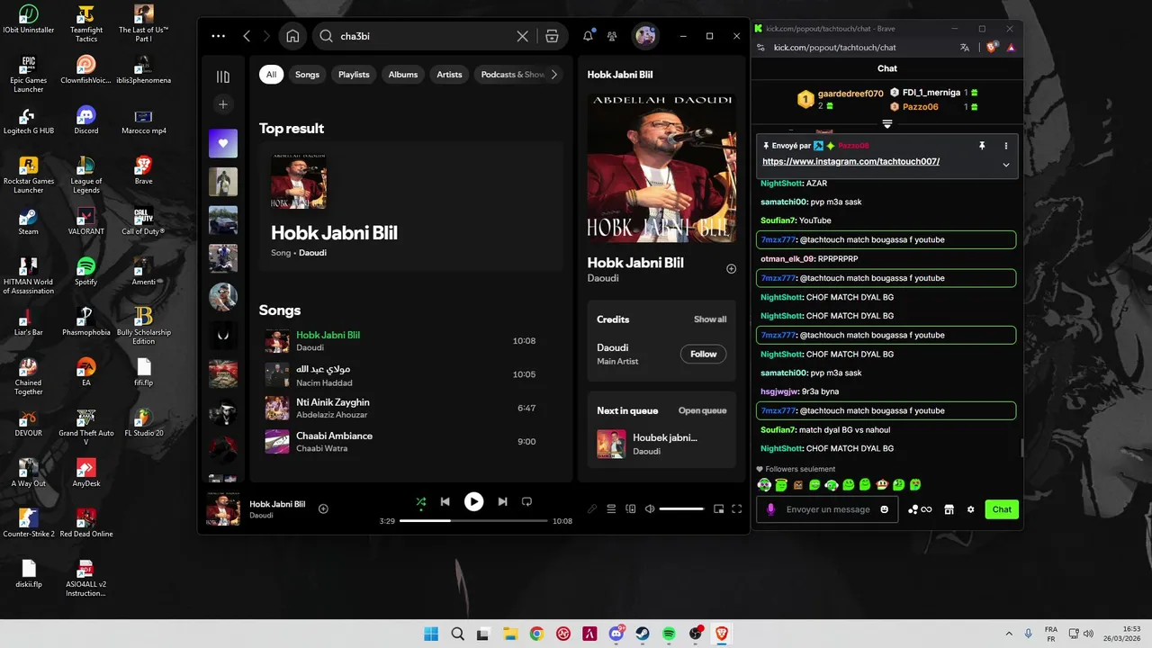The image size is (1152, 648).
Task: Go back in Spotify navigation
Action: (247, 36)
